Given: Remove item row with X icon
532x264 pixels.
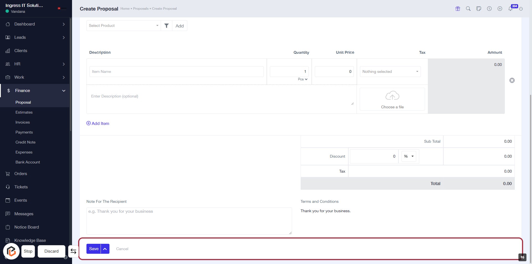Looking at the screenshot, I should pyautogui.click(x=512, y=80).
